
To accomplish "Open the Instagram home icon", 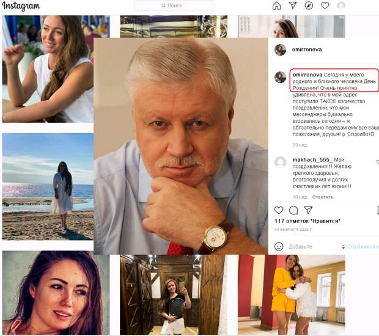I will point(276,5).
